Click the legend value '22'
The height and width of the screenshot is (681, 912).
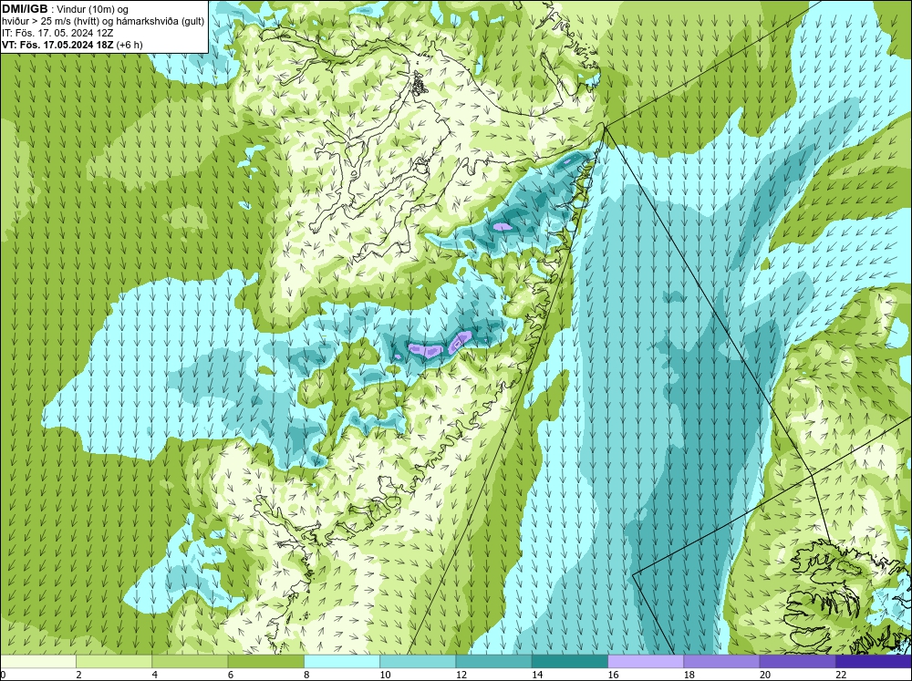841,675
